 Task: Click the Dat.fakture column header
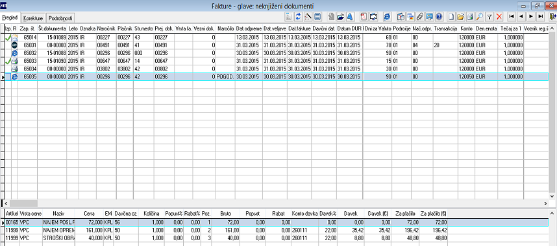(299, 28)
